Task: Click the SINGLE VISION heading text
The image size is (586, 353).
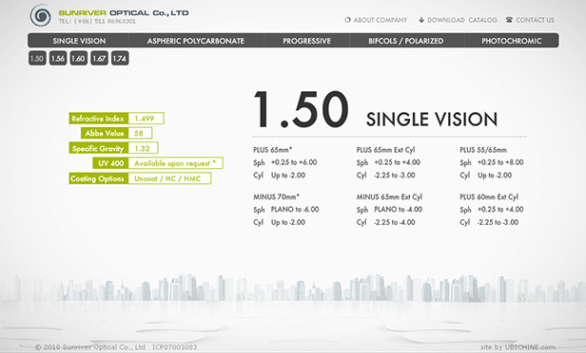Action: point(432,120)
